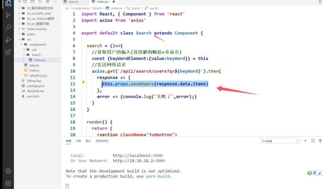
Task: Click line number 10 in gutter
Action: (x=73, y=71)
